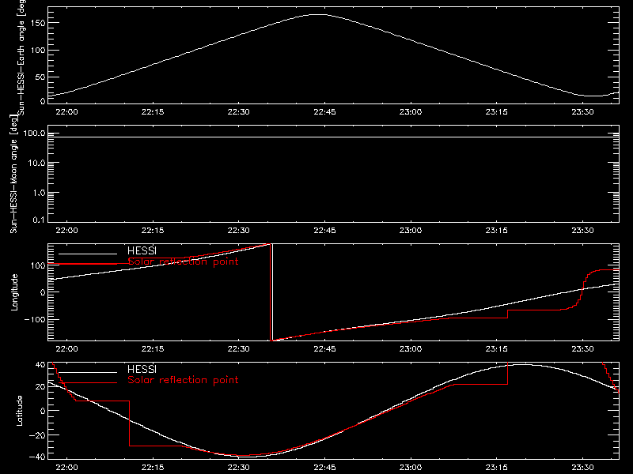Select HESSI legend label in Latitude plot
This screenshot has height=474, width=633.
point(142,369)
